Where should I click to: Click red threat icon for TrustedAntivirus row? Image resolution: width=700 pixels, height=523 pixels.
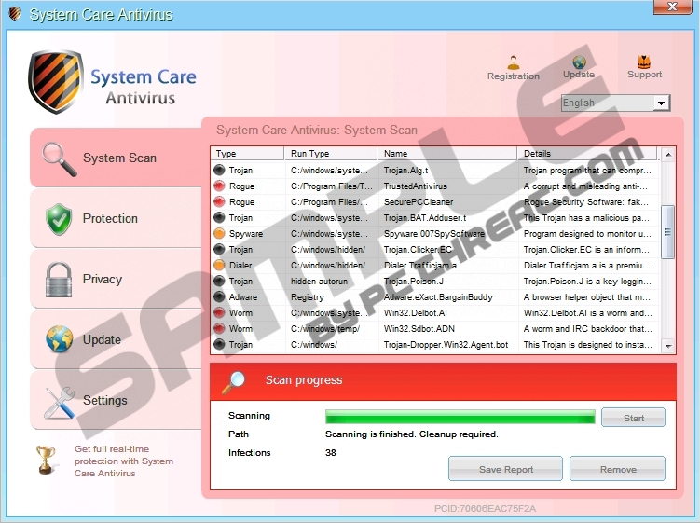point(219,186)
